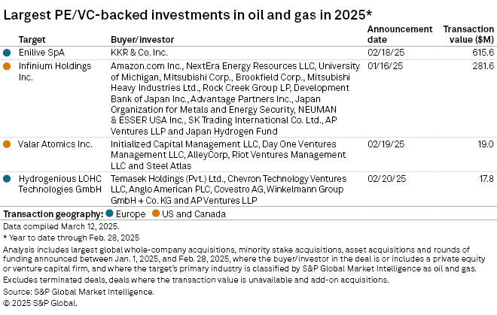497x315 pixels.
Task: Click the teal dot beside Hydrogenious LOHC
Action: point(7,179)
